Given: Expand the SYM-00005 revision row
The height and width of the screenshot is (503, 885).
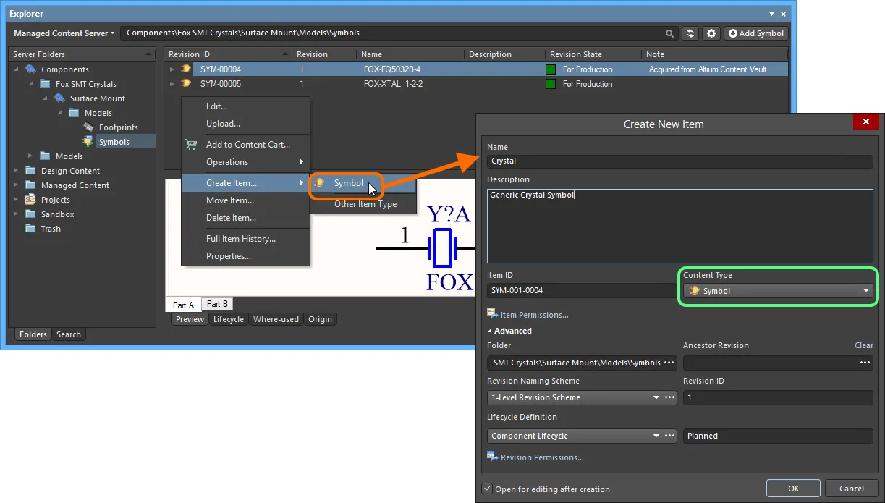Looking at the screenshot, I should click(x=172, y=84).
